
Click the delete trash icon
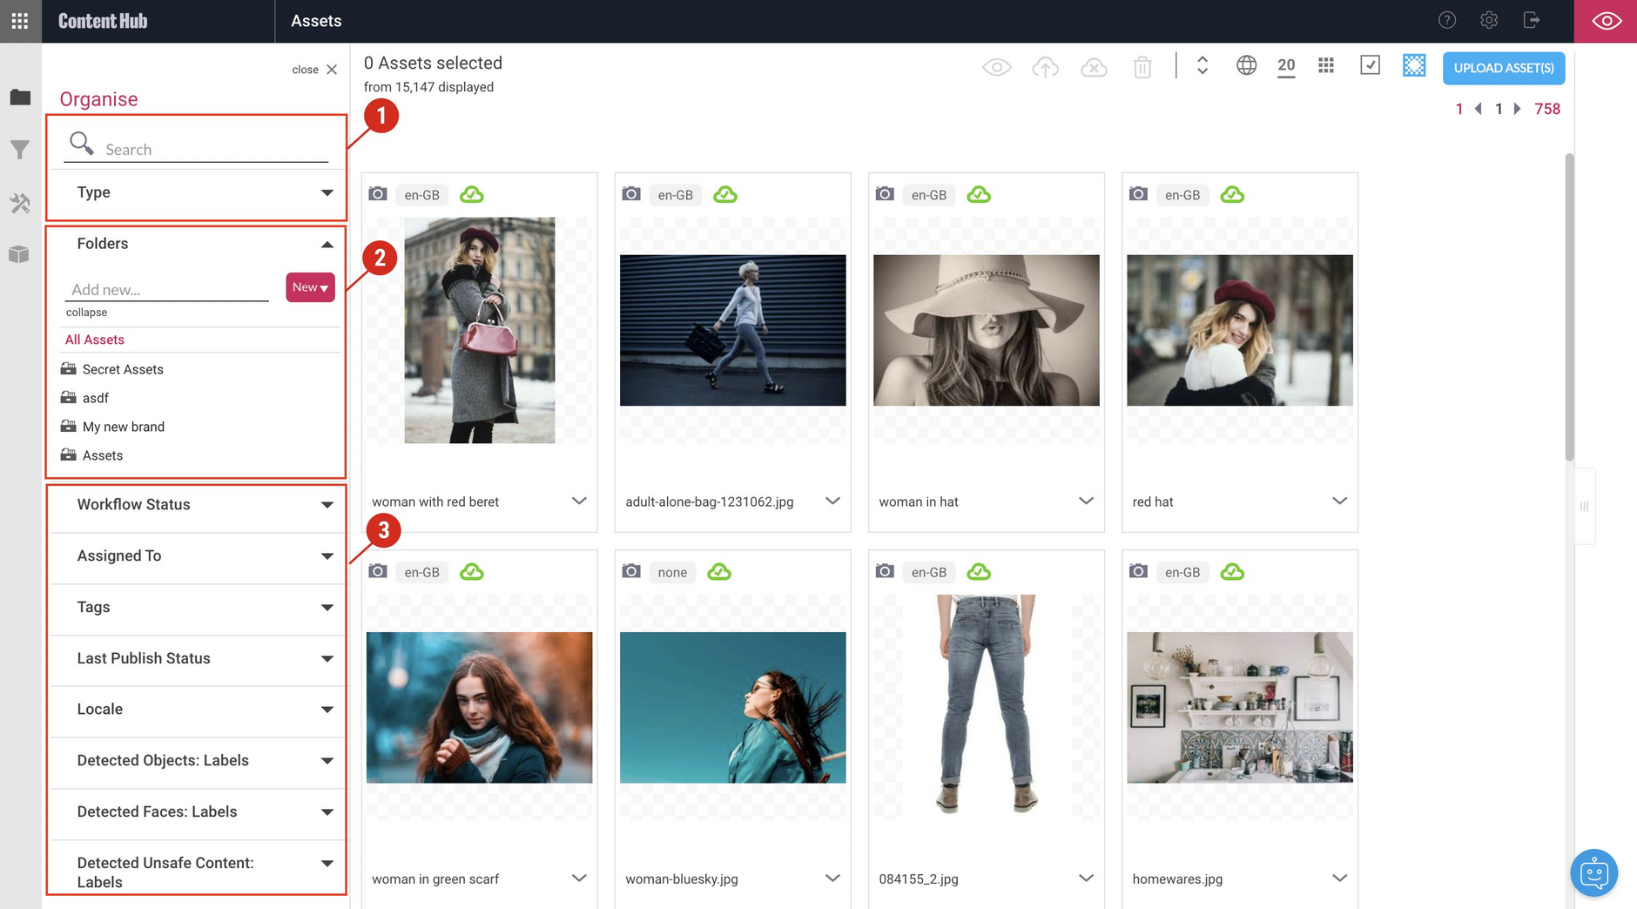coord(1142,67)
